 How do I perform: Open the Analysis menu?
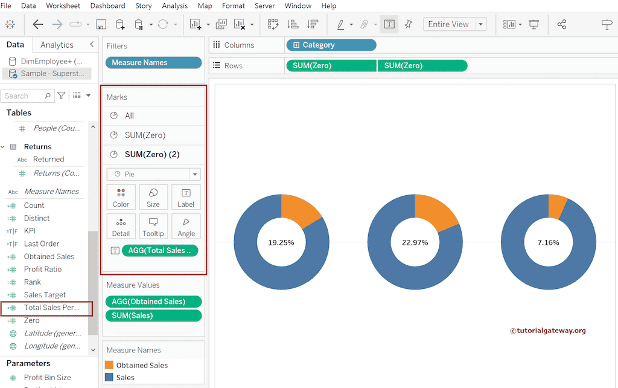(x=174, y=5)
